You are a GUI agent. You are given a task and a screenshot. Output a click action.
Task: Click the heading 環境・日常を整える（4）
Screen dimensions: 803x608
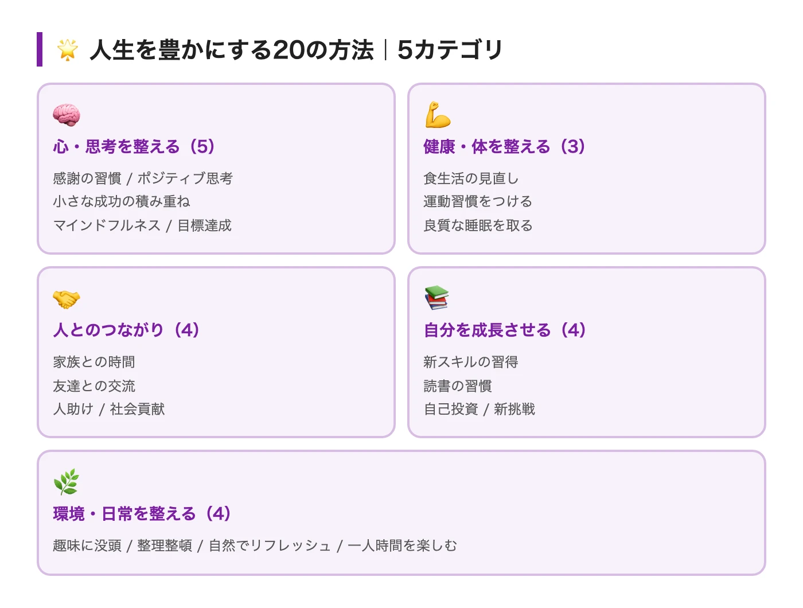[x=142, y=514]
